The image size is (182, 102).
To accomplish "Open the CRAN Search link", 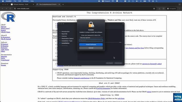I will point(3,30).
